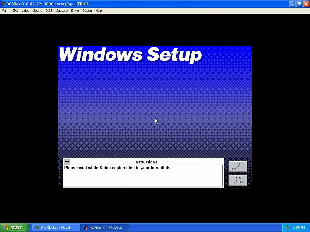Open the DOS menu

click(49, 11)
